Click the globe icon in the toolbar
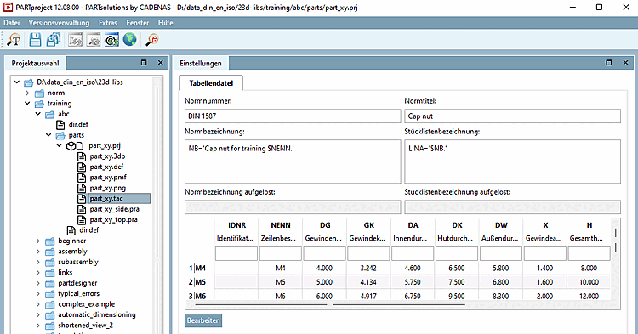This screenshot has width=638, height=334. pos(130,40)
